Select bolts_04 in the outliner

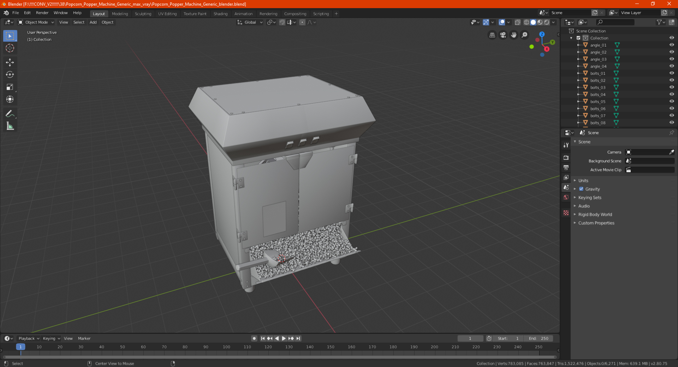pos(597,94)
